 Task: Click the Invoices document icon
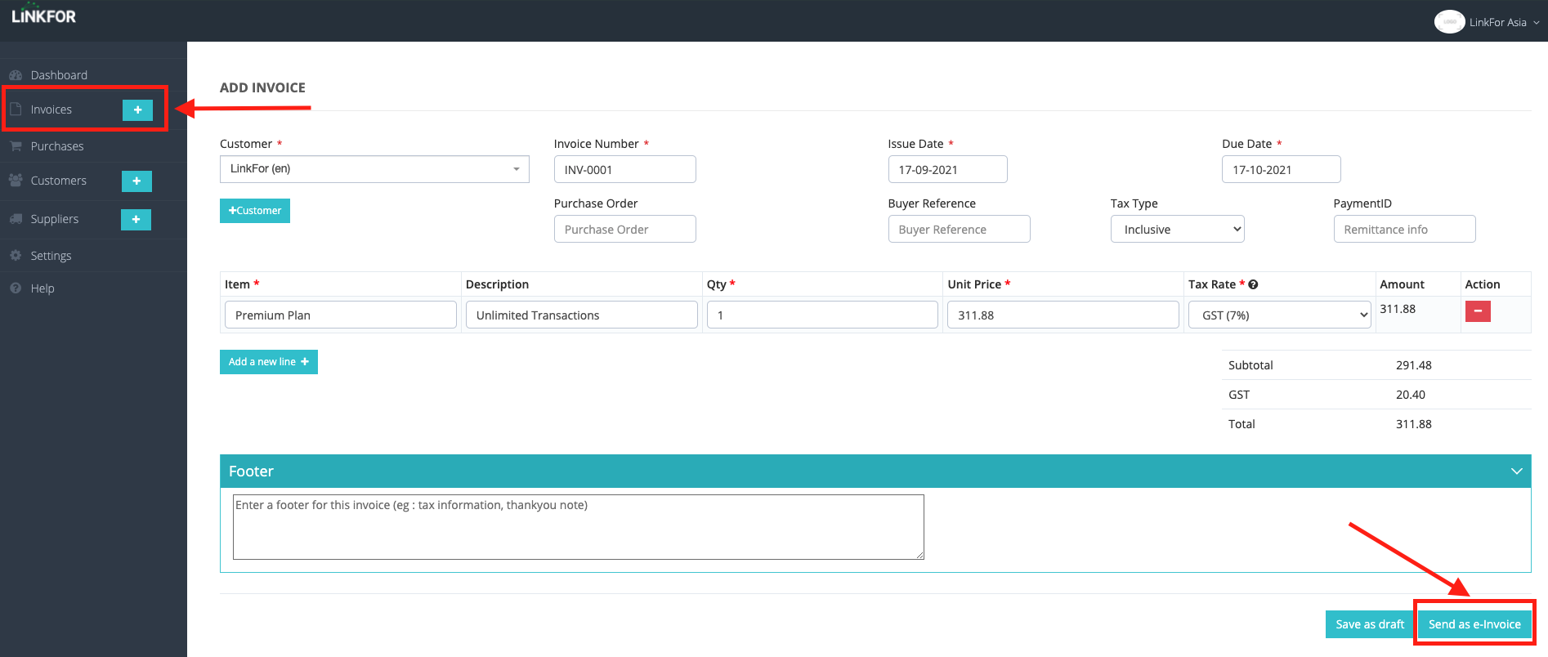pos(16,109)
